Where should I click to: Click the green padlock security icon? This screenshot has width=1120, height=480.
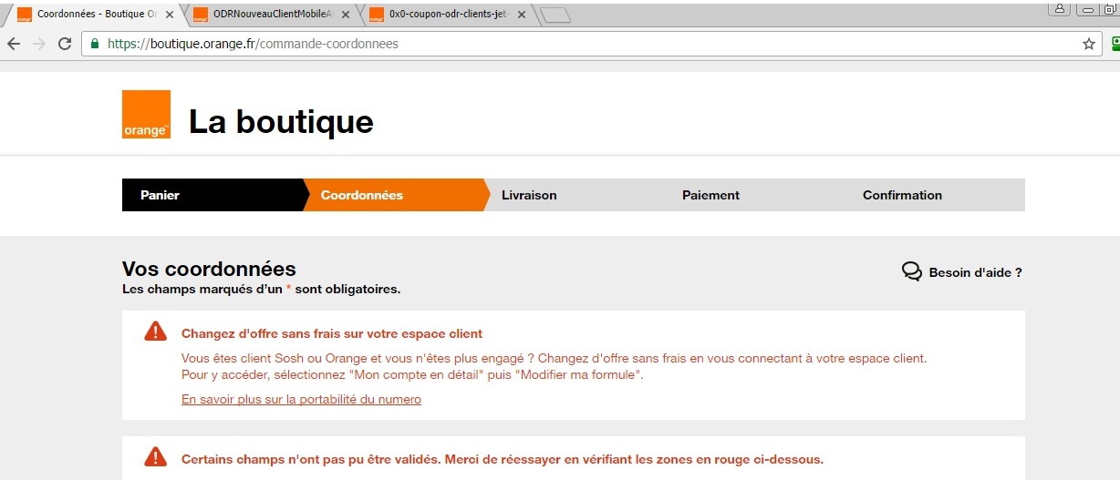pyautogui.click(x=94, y=44)
